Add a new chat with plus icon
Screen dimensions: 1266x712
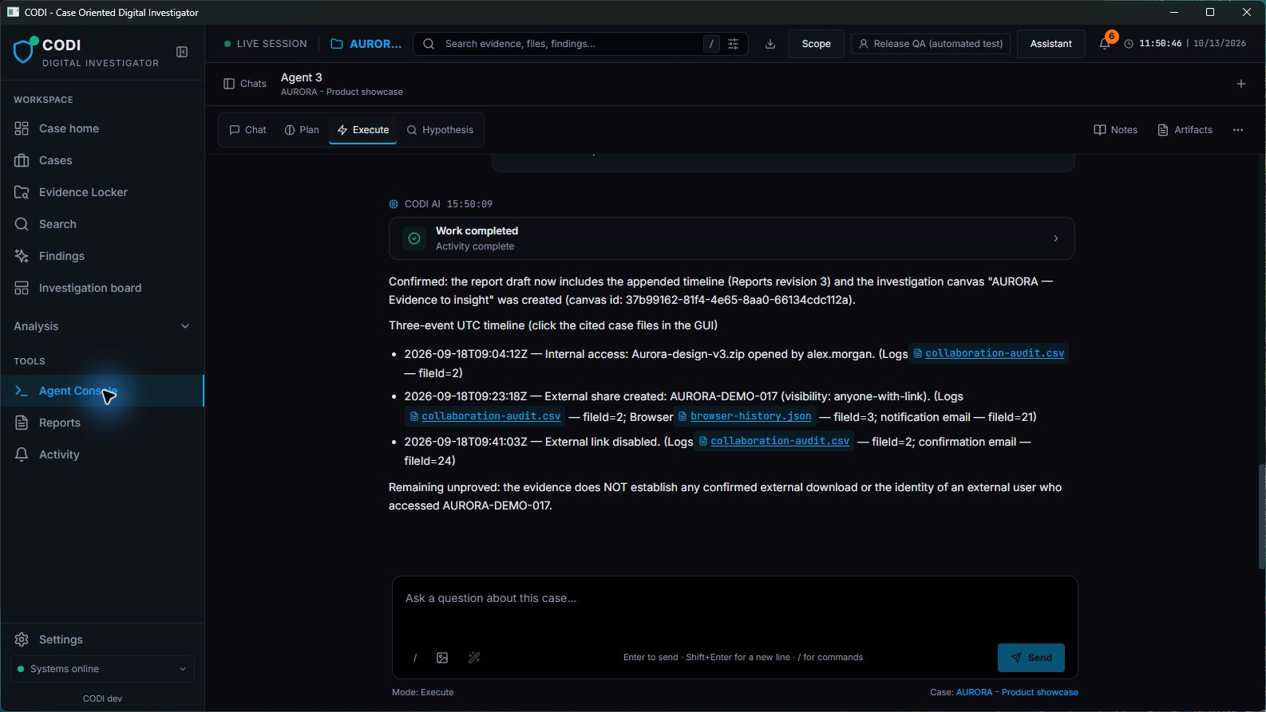coord(1241,84)
